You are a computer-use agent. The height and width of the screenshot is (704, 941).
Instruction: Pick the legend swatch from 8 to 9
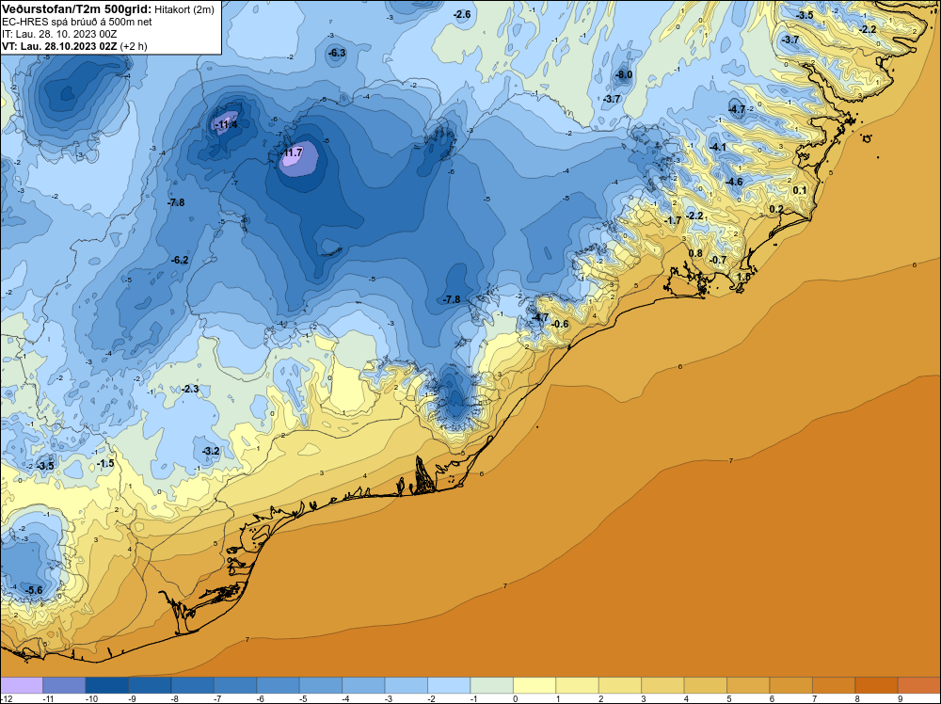click(877, 685)
